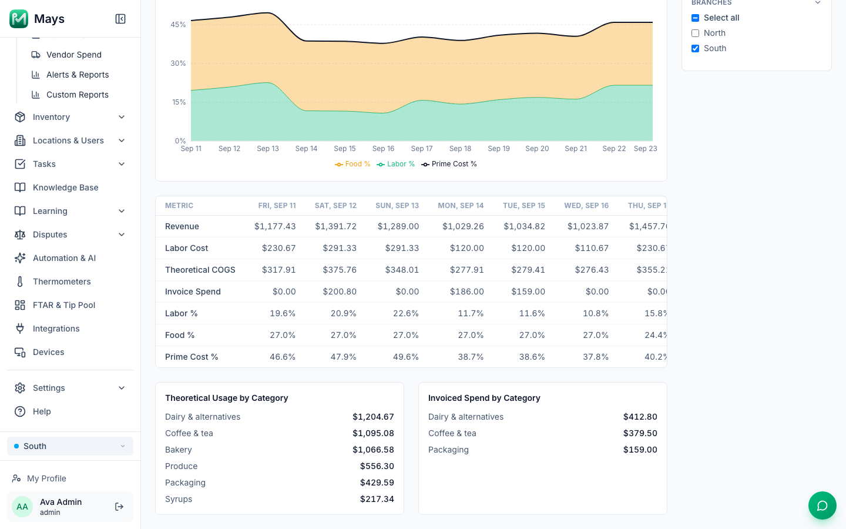Click the Automation & AI sparkle icon
The width and height of the screenshot is (846, 529).
tap(20, 258)
